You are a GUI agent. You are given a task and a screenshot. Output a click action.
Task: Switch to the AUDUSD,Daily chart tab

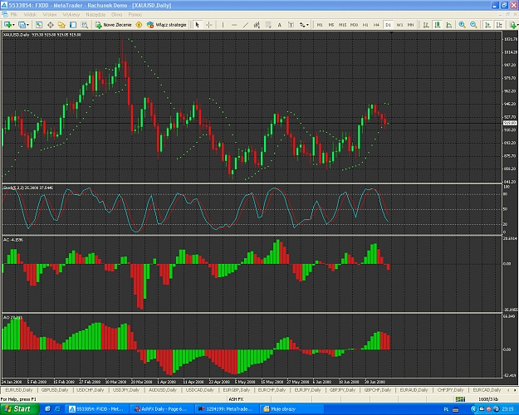162,390
